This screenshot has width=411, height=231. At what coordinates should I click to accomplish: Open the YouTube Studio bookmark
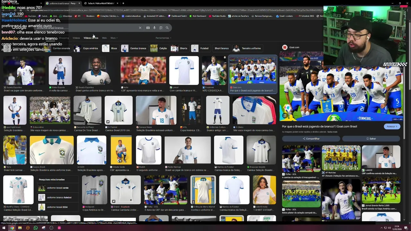coord(217,16)
